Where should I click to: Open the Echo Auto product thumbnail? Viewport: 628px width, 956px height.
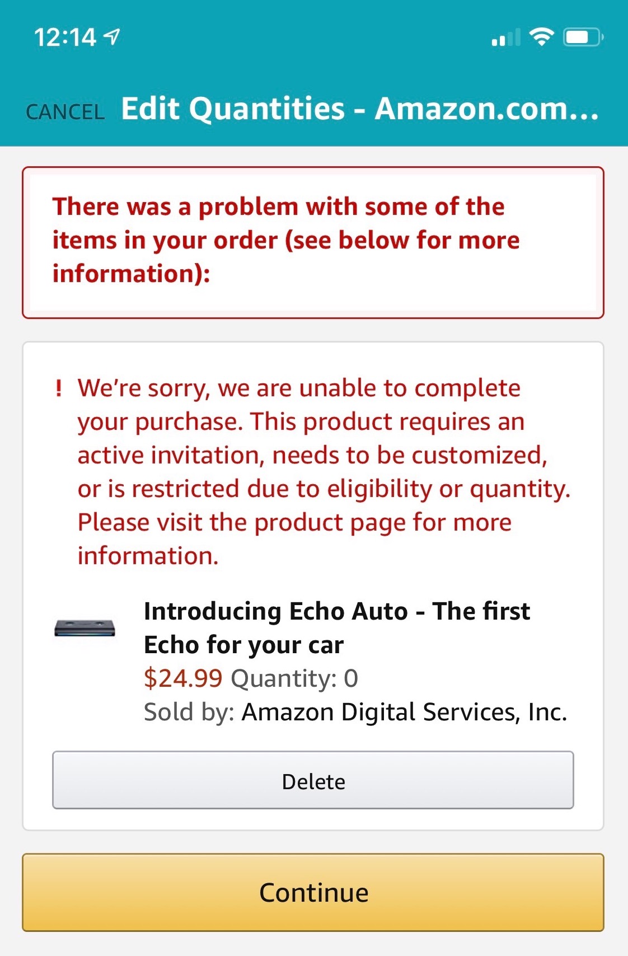pos(85,628)
